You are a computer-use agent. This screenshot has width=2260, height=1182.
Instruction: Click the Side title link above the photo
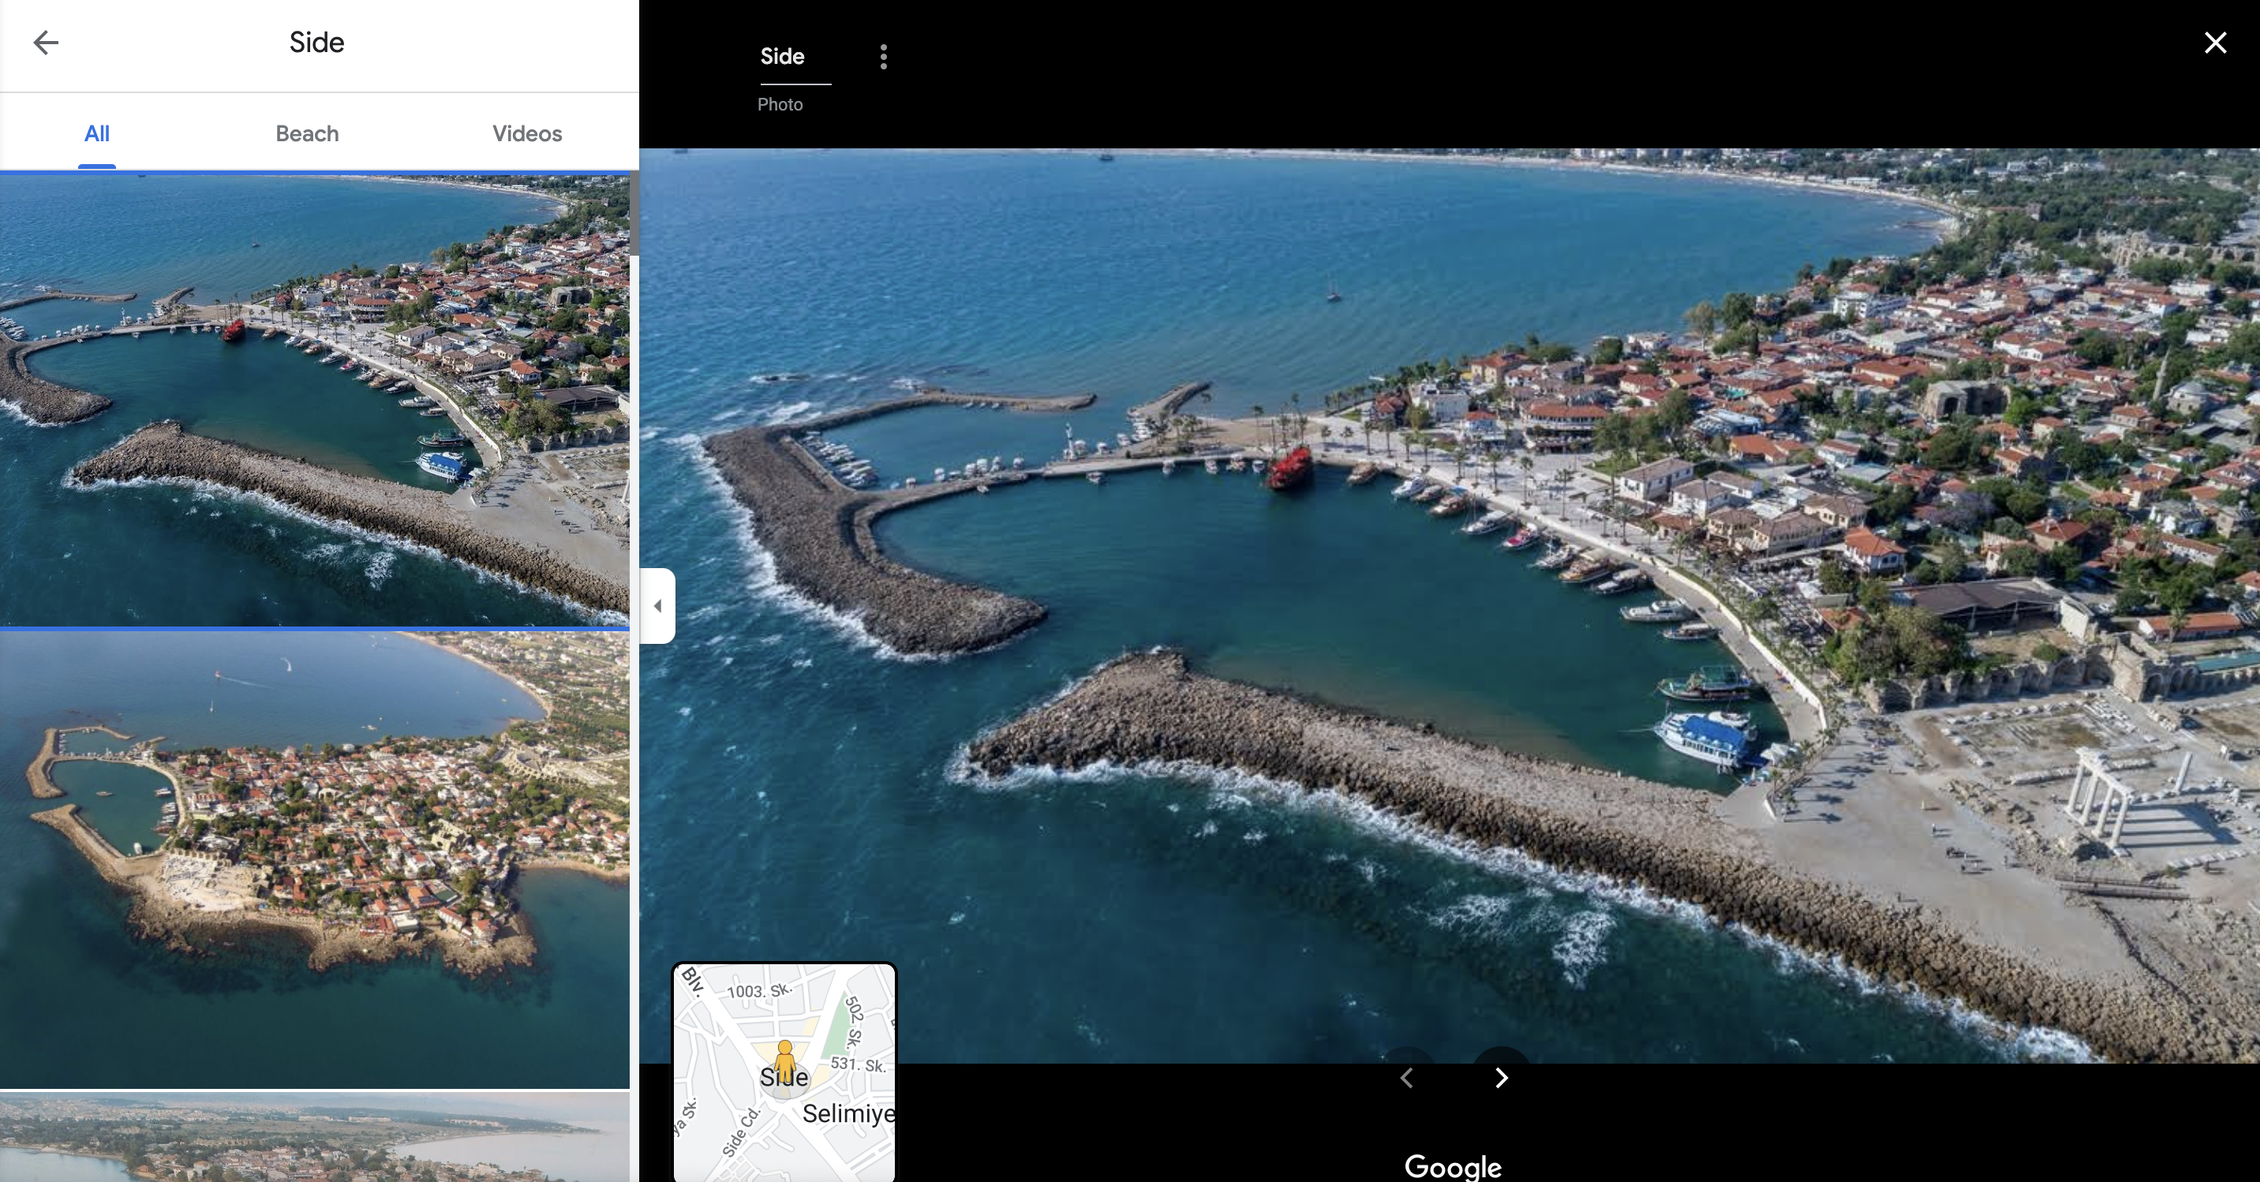pos(782,57)
